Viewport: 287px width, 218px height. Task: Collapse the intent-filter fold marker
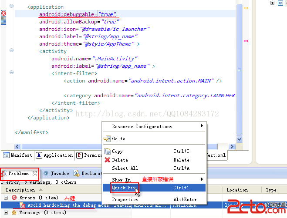click(11, 72)
